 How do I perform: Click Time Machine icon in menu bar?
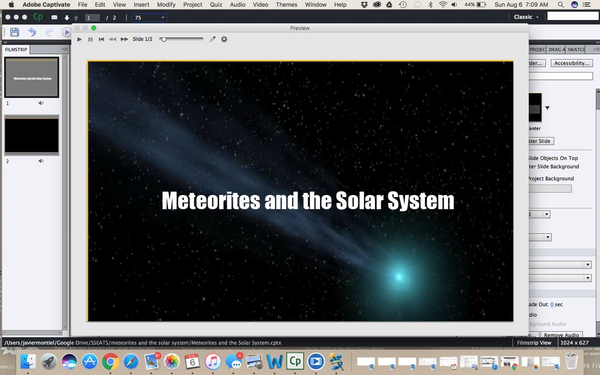[403, 4]
